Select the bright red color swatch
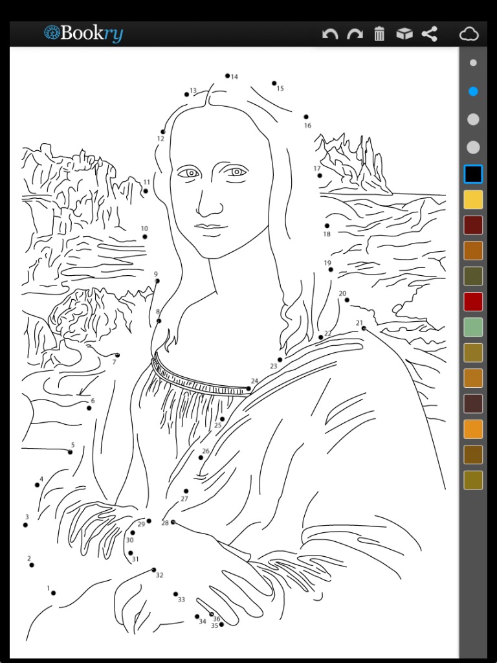Screen dimensions: 497x663 [x=473, y=301]
